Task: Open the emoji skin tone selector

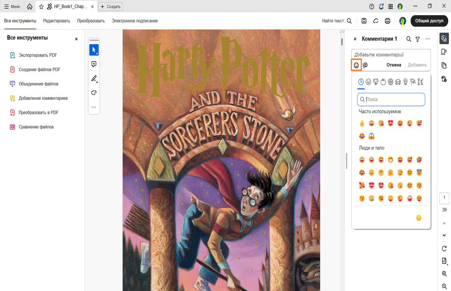Action: 419,218
